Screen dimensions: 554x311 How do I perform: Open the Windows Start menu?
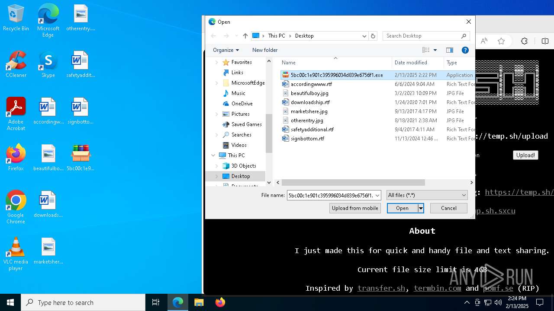10,302
